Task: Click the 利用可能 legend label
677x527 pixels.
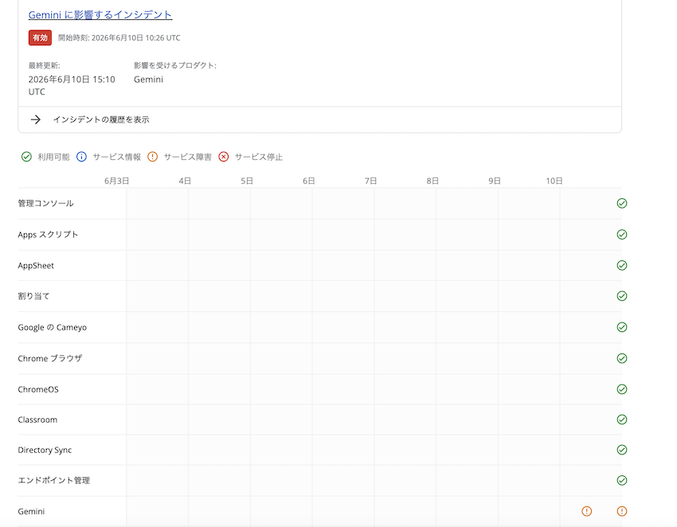Action: pyautogui.click(x=53, y=157)
